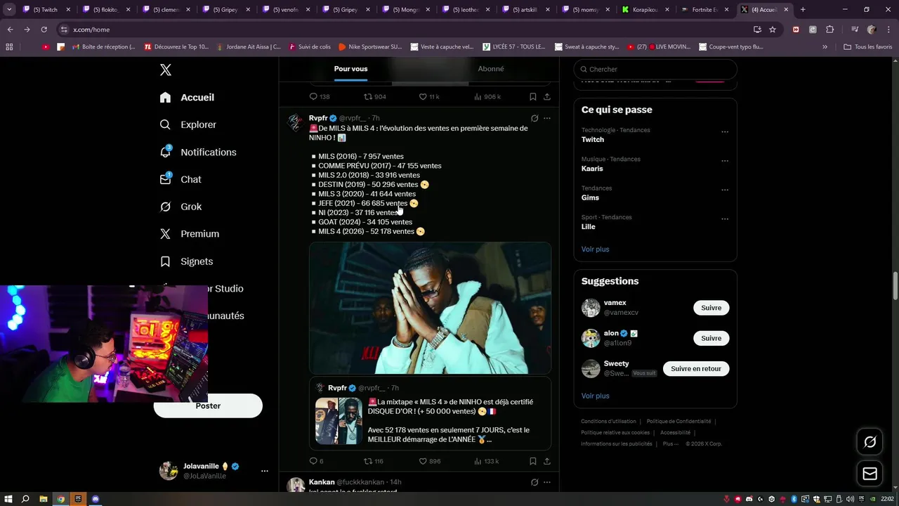This screenshot has width=899, height=506.
Task: Open the floating messages envelope button
Action: pyautogui.click(x=870, y=474)
